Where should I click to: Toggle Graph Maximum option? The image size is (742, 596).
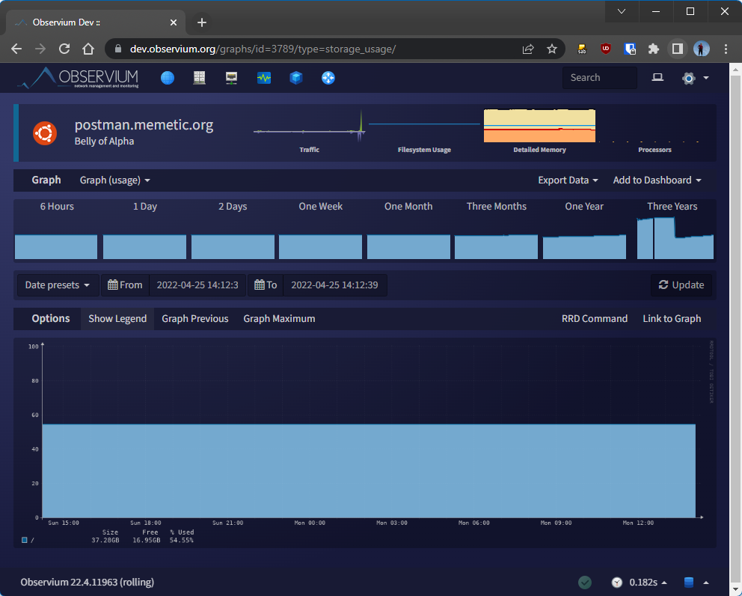[279, 318]
